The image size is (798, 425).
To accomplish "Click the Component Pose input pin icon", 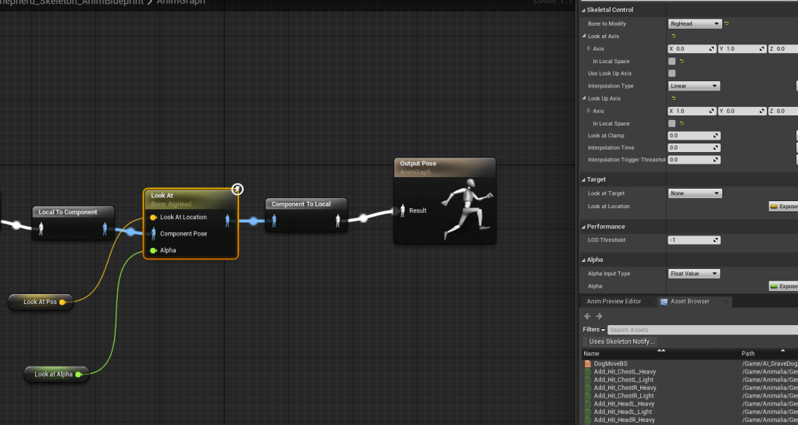I will [x=153, y=233].
